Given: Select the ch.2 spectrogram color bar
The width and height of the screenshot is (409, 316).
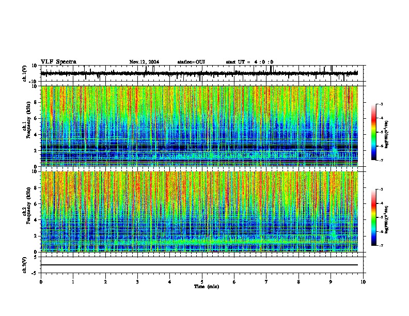Looking at the screenshot, I should click(x=374, y=217).
